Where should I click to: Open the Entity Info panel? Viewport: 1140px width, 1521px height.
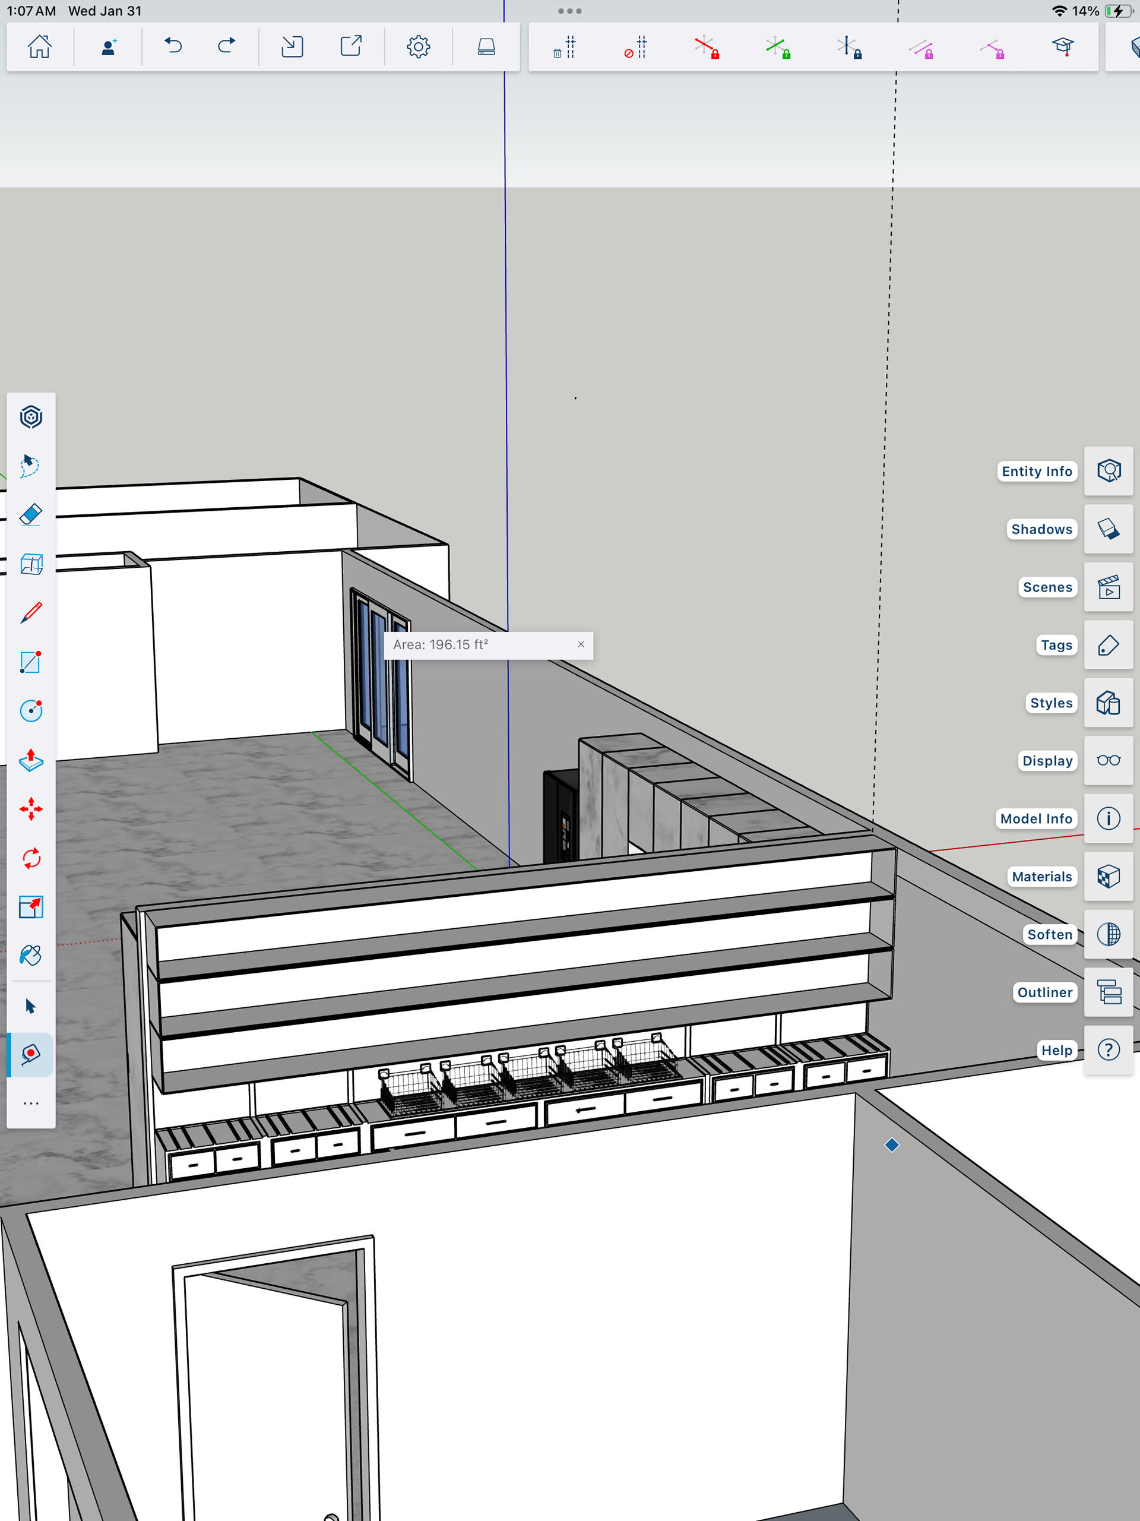point(1108,471)
